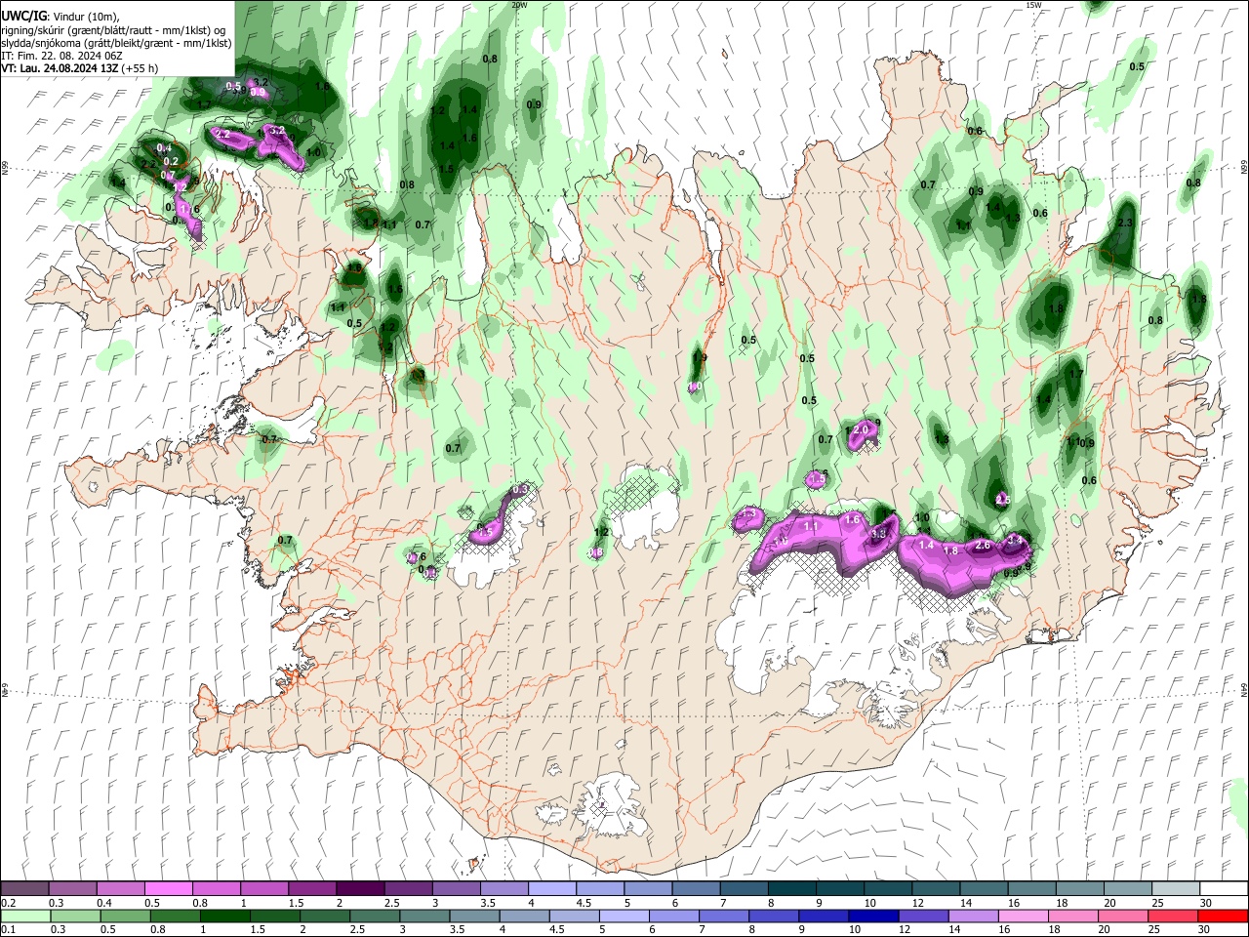Click the 'IT: Fim. 22. 08. 2024 06Z' line
The width and height of the screenshot is (1249, 937).
(61, 56)
